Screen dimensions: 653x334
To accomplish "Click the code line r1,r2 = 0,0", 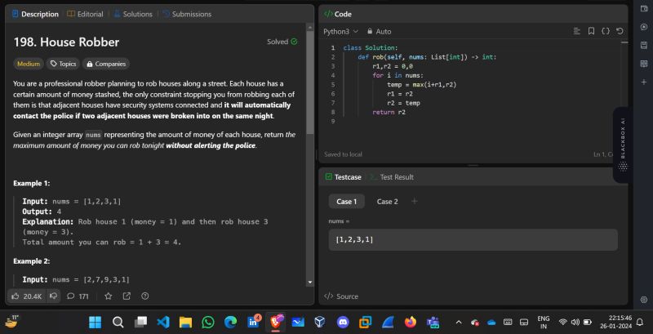I will (393, 66).
